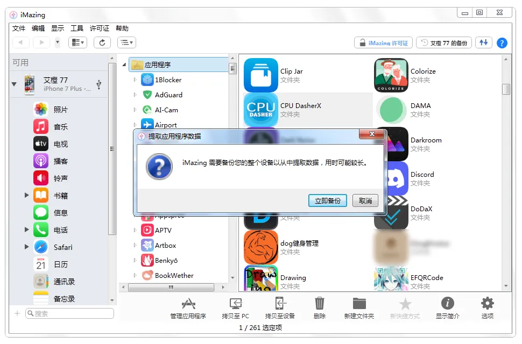Open the 文件 menu
The width and height of the screenshot is (522, 344).
[x=19, y=28]
